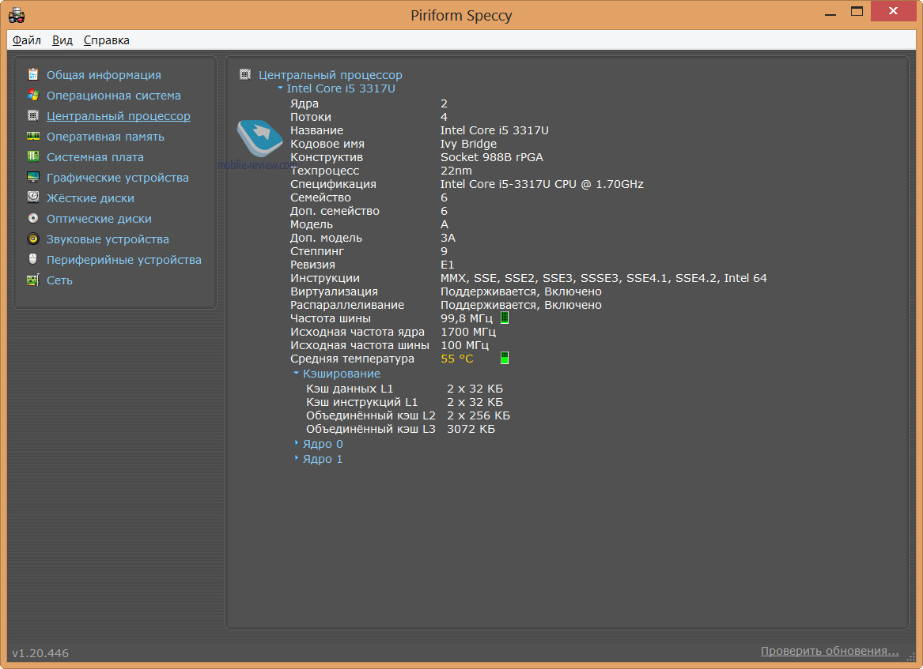
Task: Expand the Ядро 1 node
Action: (296, 459)
